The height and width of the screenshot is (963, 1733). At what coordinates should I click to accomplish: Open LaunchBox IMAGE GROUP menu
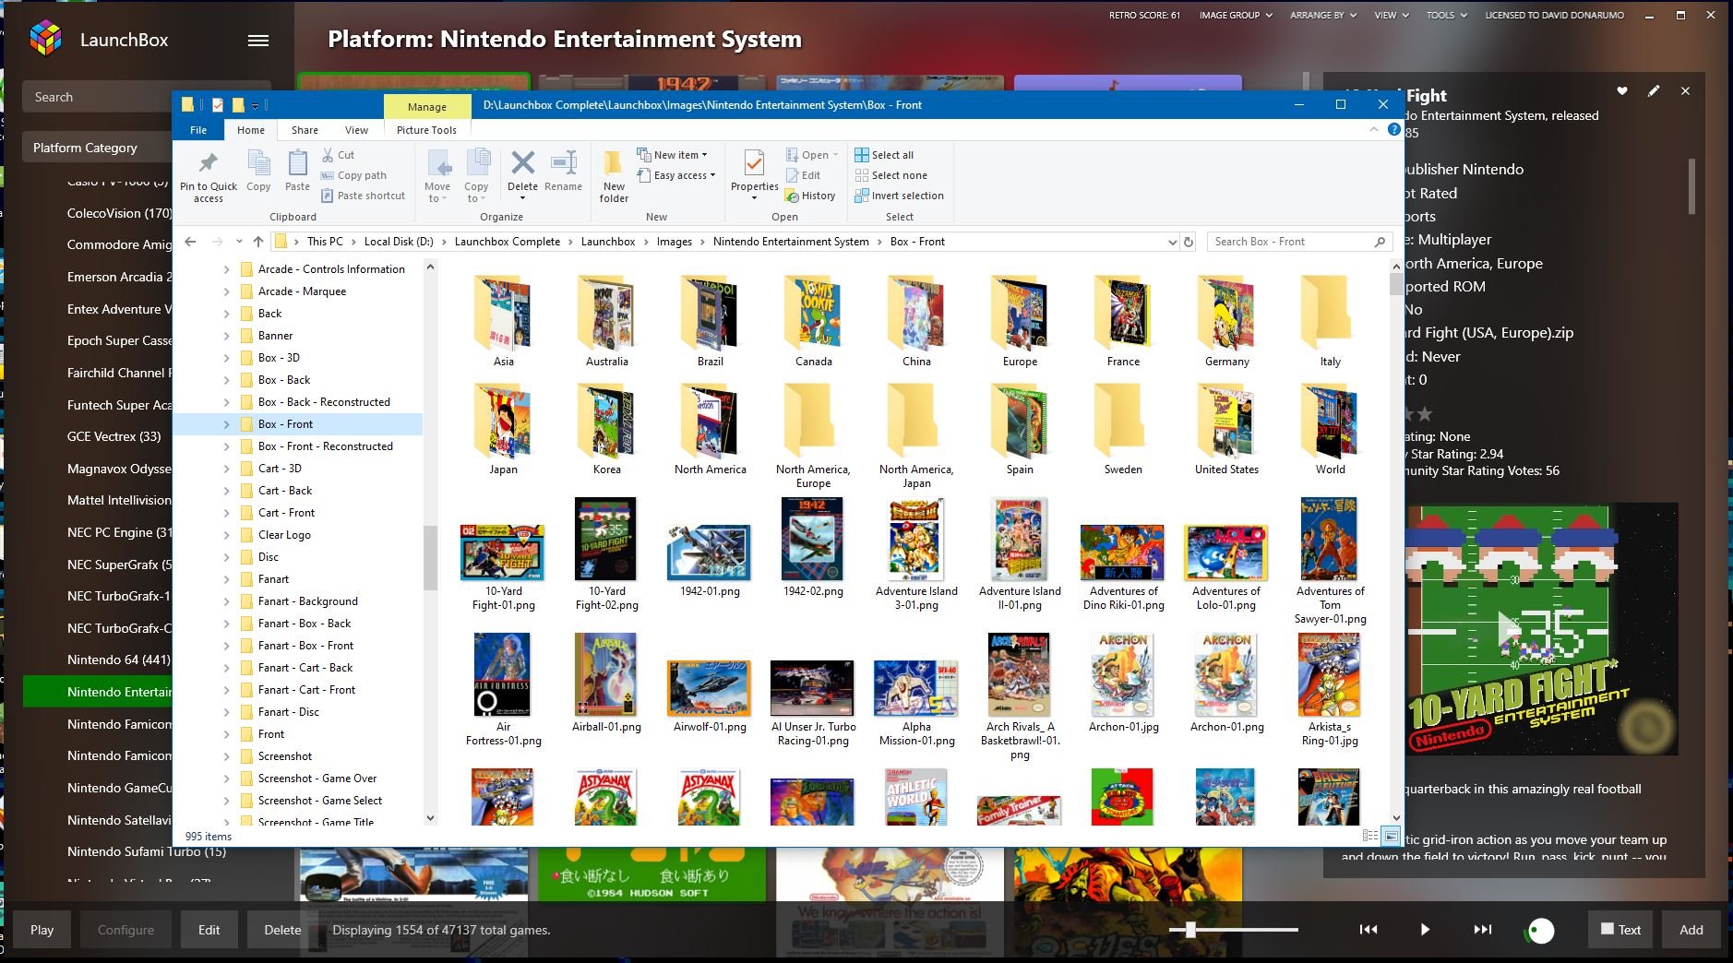point(1236,15)
